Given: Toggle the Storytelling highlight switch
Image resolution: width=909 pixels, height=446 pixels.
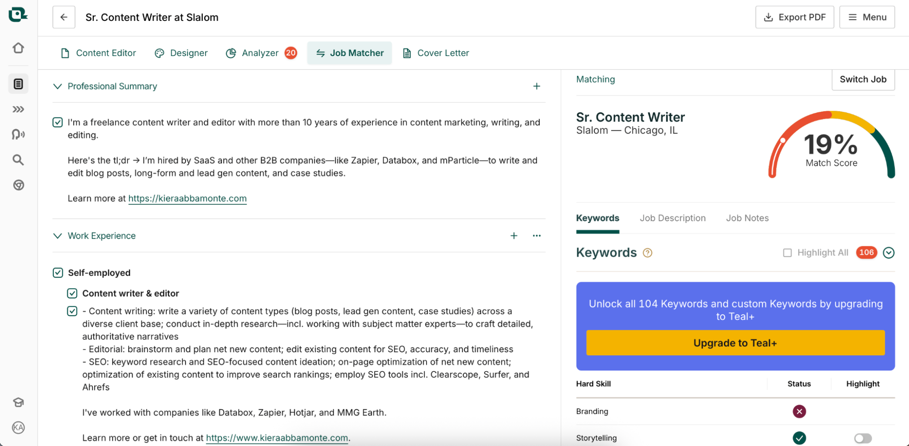Looking at the screenshot, I should [863, 438].
